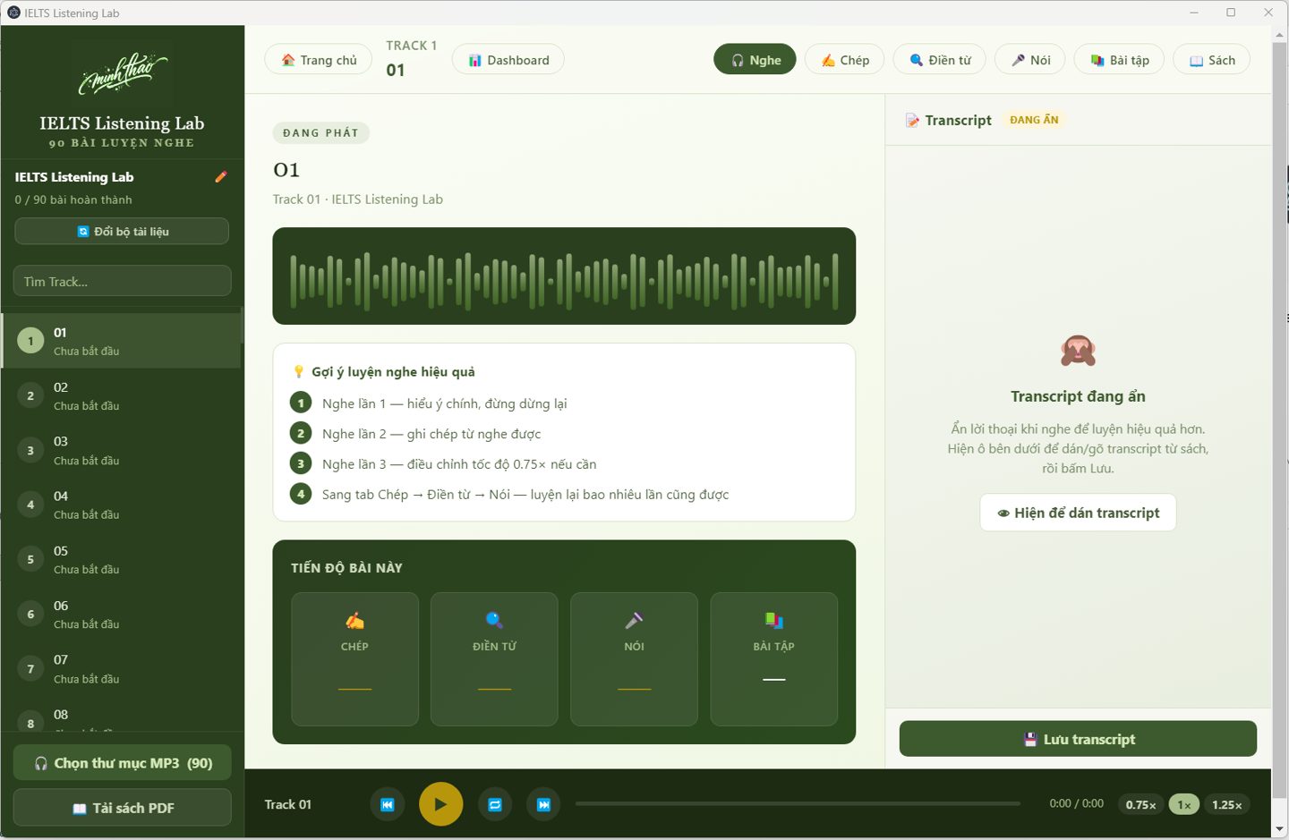Click the main window vertical scrollbar
Viewport: 1289px width, 840px height.
(1279, 420)
